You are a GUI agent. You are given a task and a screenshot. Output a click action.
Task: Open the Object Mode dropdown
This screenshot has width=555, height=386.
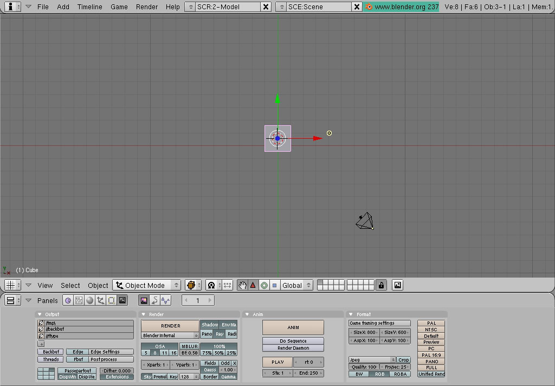147,285
